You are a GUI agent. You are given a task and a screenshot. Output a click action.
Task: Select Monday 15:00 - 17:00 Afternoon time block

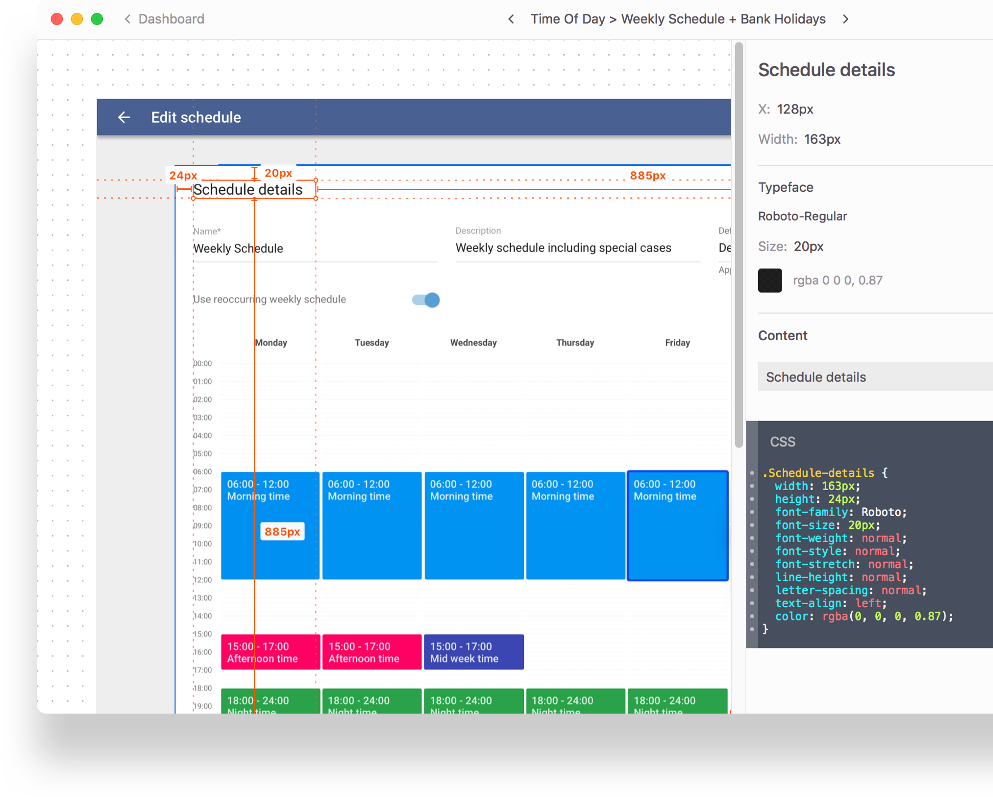[270, 652]
